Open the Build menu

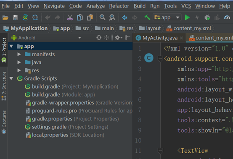[x=140, y=6]
